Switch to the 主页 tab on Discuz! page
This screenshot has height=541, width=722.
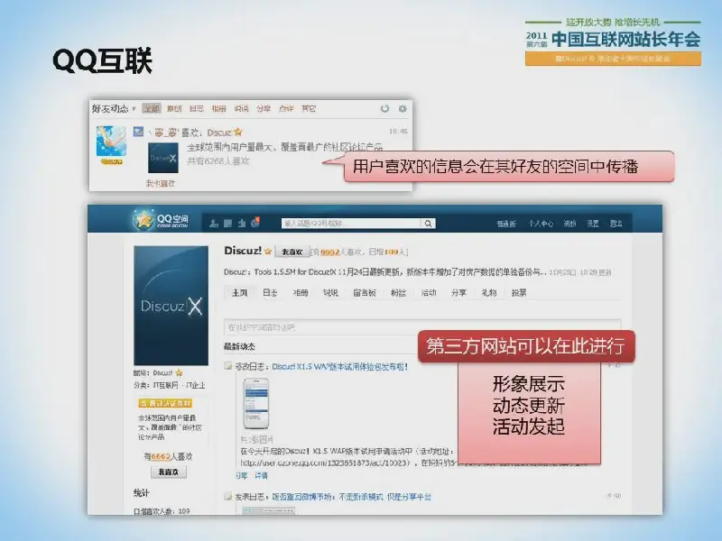coord(240,292)
